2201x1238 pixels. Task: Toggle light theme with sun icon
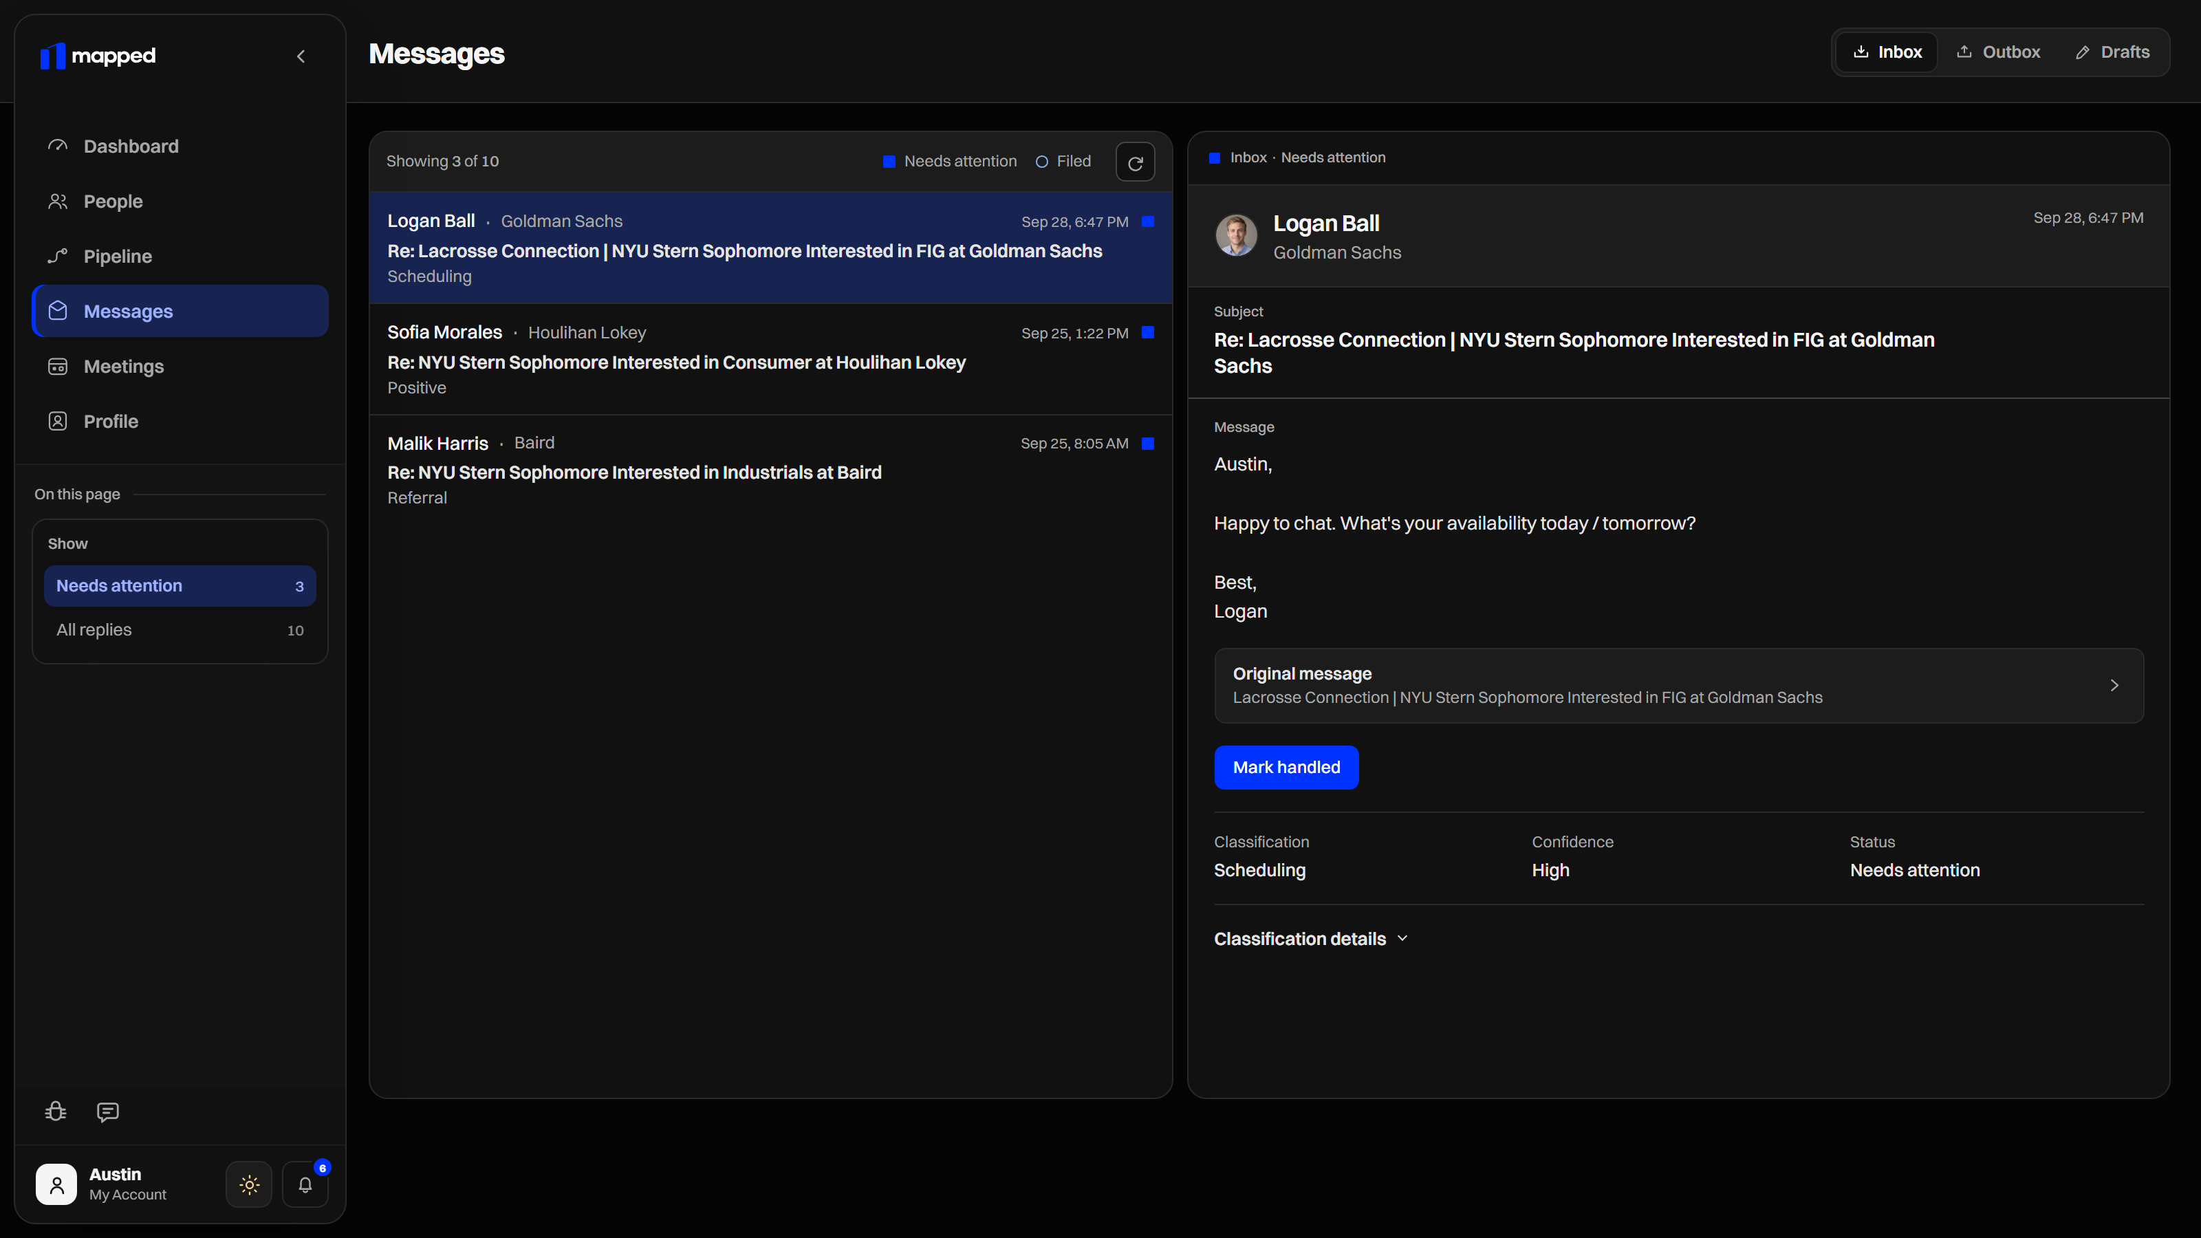(248, 1185)
